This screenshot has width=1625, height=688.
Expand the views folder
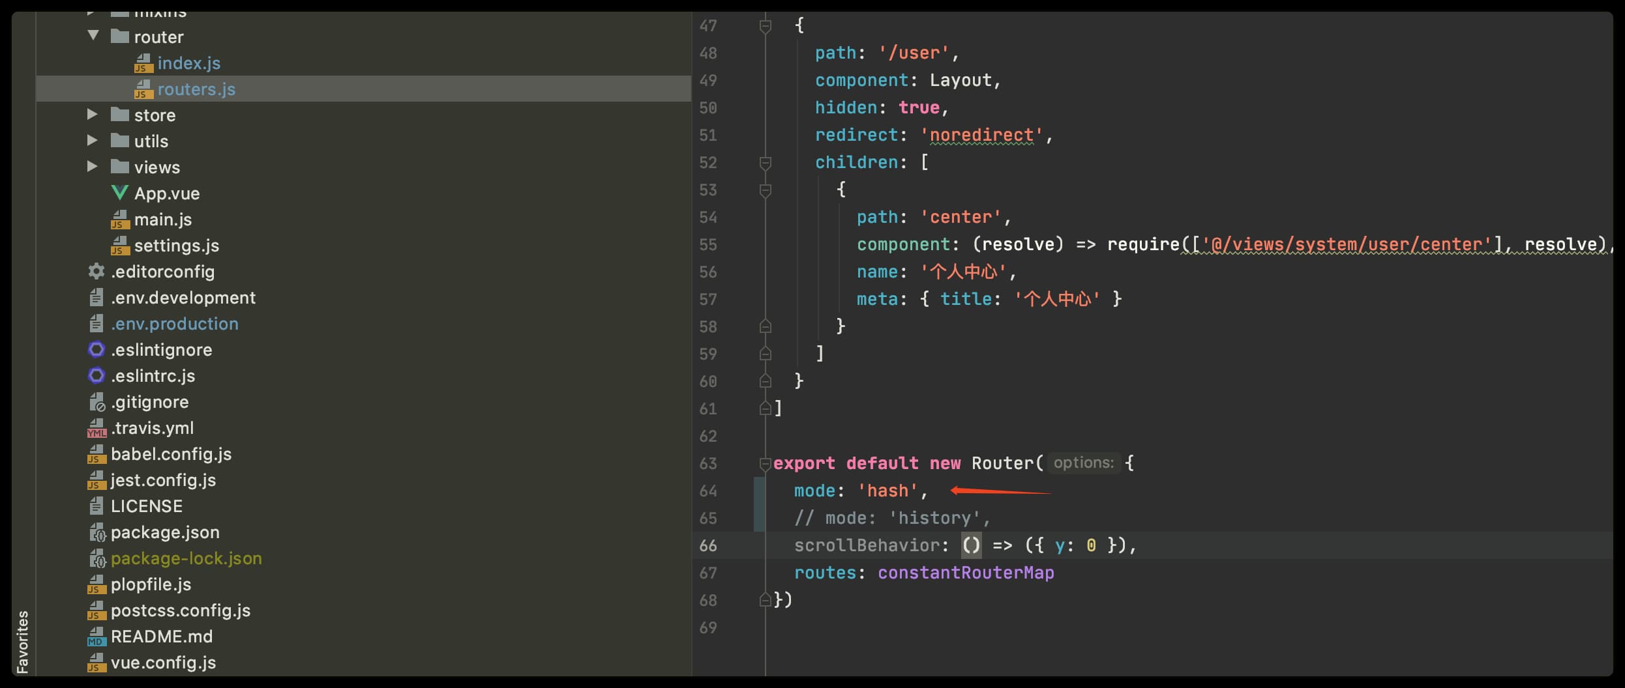coord(93,167)
